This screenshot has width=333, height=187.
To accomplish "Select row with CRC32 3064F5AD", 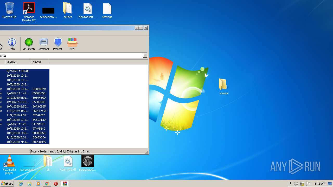I will tap(25, 98).
